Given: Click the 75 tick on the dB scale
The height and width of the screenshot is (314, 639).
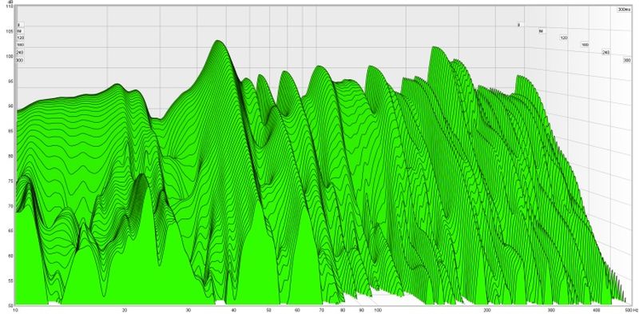Looking at the screenshot, I should [x=11, y=181].
